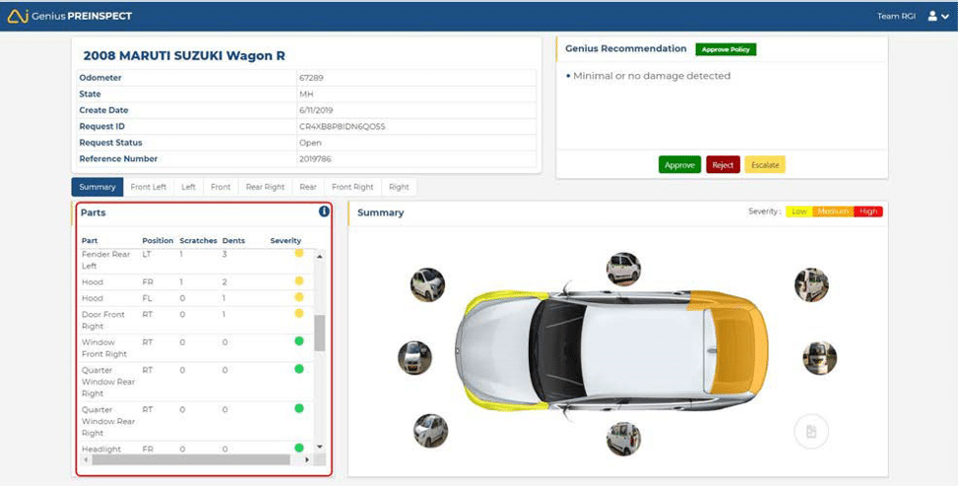This screenshot has height=486, width=958.
Task: Select the Door Front Right part name
Action: (103, 320)
